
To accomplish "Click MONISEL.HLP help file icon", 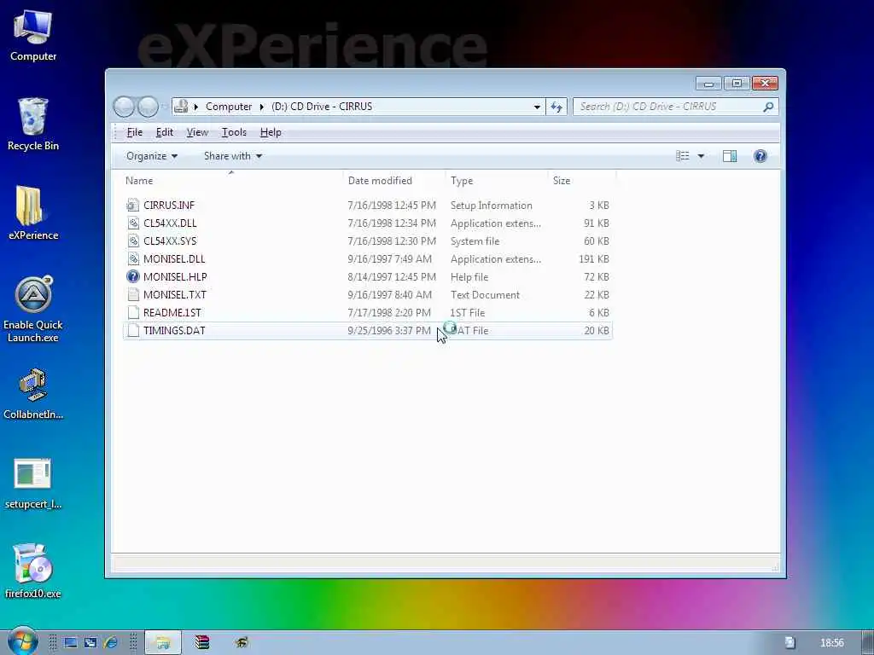I will coord(132,276).
